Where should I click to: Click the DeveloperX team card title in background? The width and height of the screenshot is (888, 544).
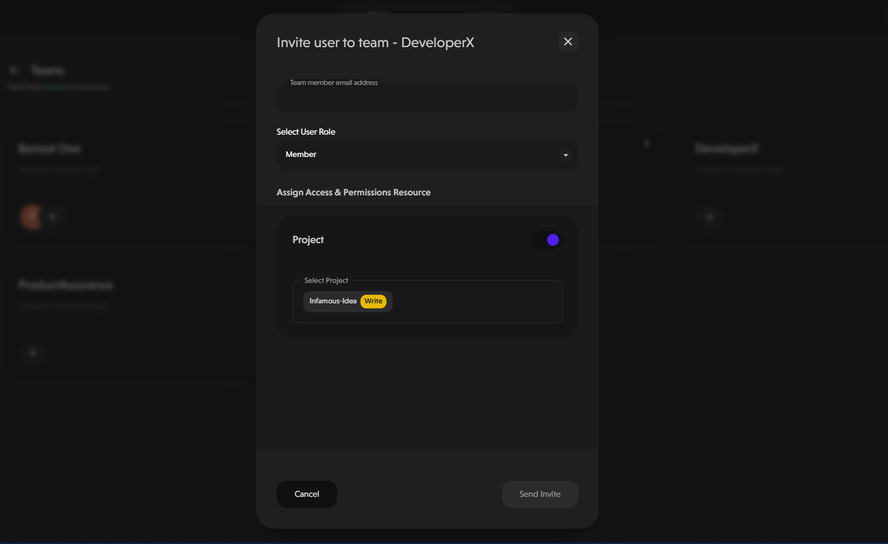pyautogui.click(x=726, y=148)
